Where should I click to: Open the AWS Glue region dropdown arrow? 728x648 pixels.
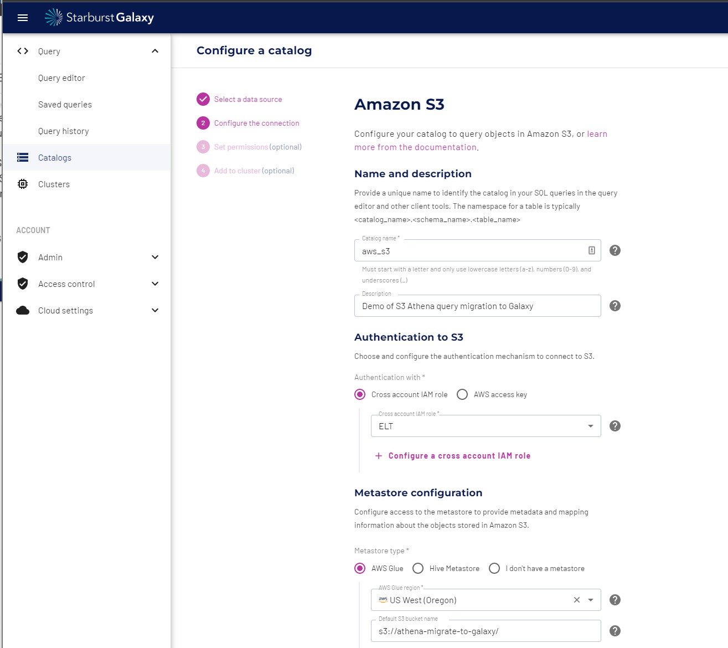tap(591, 600)
